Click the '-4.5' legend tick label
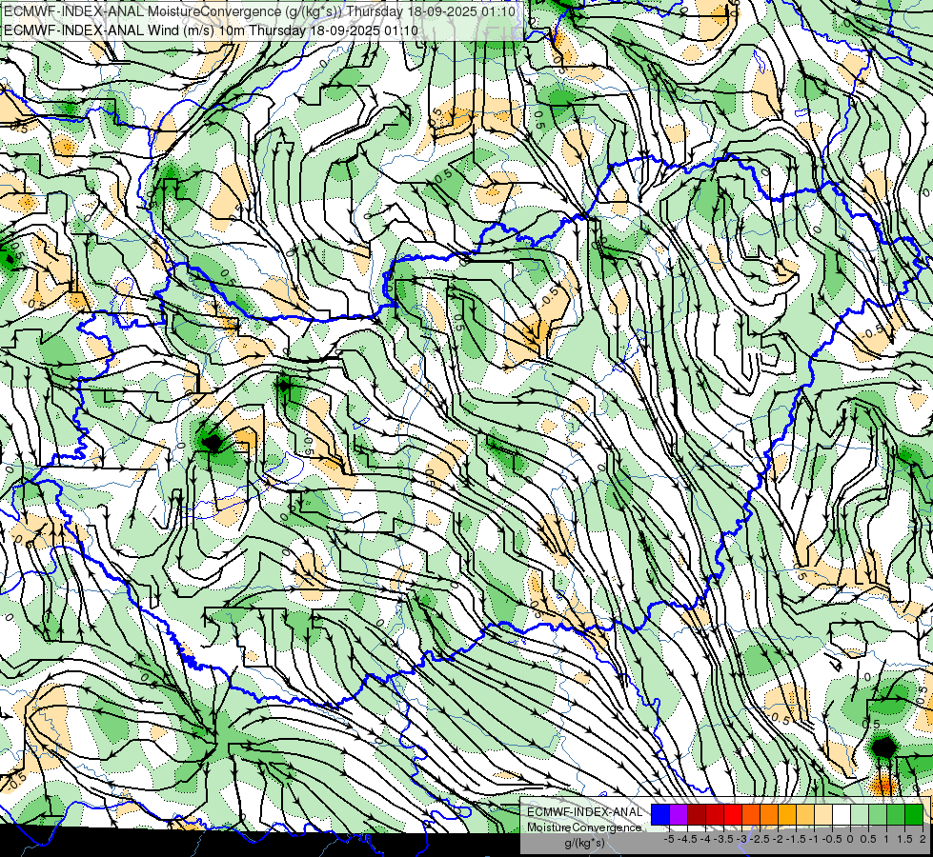Viewport: 933px width, 857px height. pyautogui.click(x=687, y=839)
